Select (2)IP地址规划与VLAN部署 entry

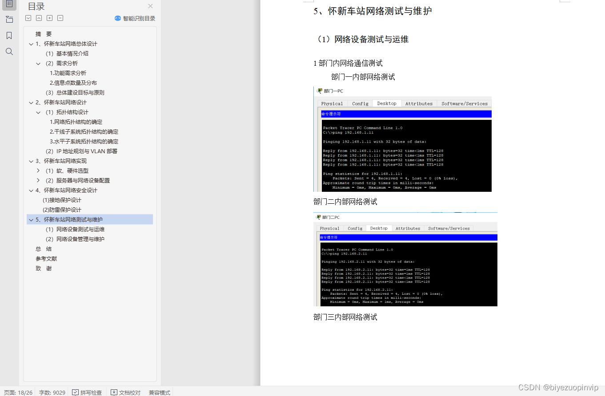pos(81,151)
